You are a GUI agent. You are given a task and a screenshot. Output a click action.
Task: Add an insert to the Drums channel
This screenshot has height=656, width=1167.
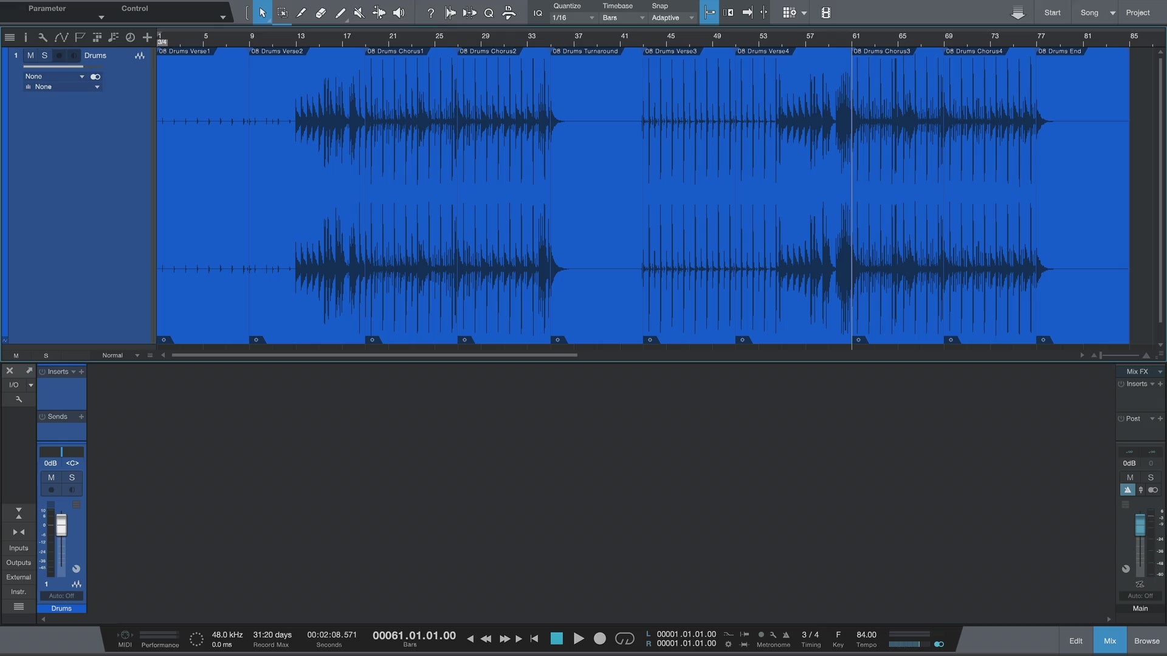81,372
